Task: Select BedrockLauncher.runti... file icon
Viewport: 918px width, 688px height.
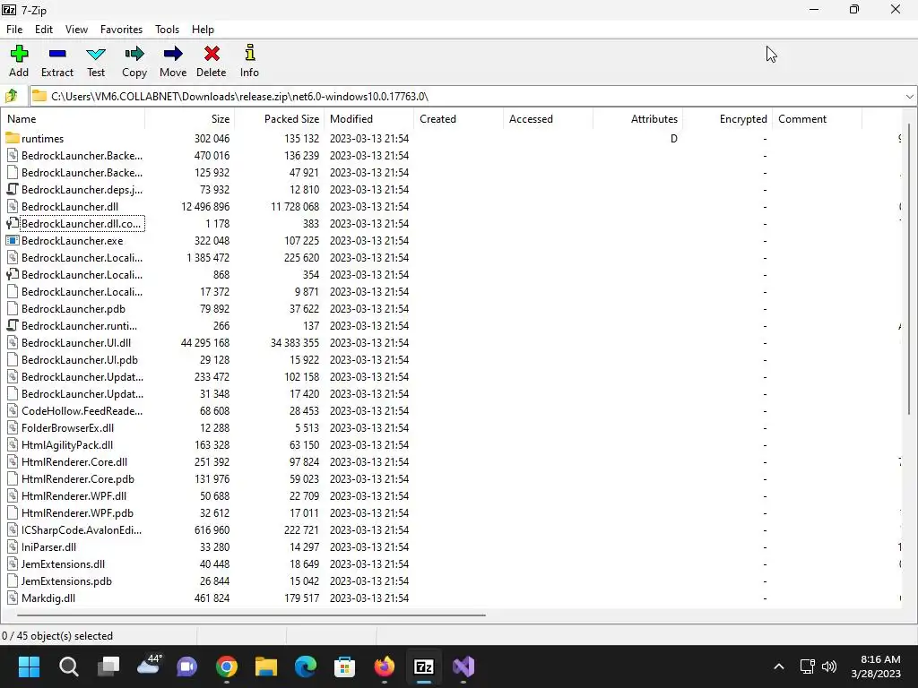Action: coord(13,326)
